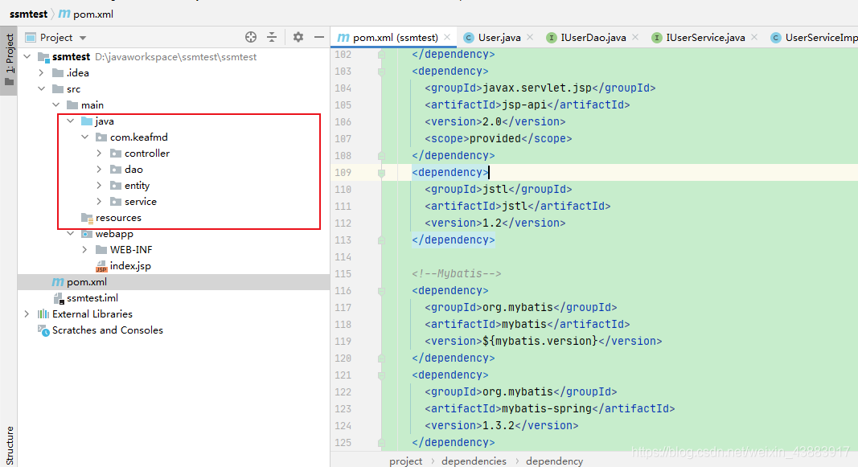Collapse the com.keafmd package

click(x=84, y=137)
